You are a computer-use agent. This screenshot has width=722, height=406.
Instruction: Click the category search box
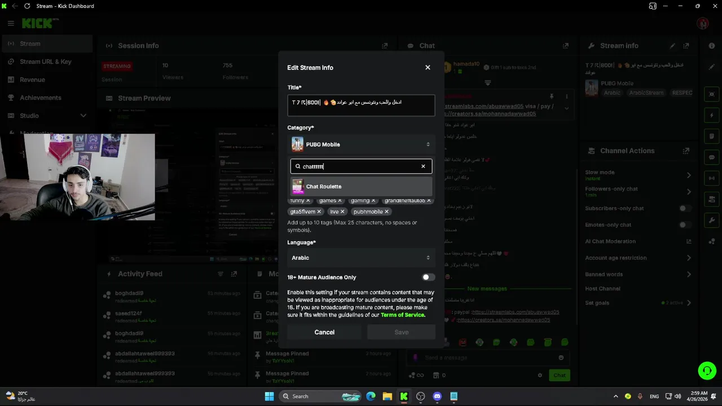(361, 166)
